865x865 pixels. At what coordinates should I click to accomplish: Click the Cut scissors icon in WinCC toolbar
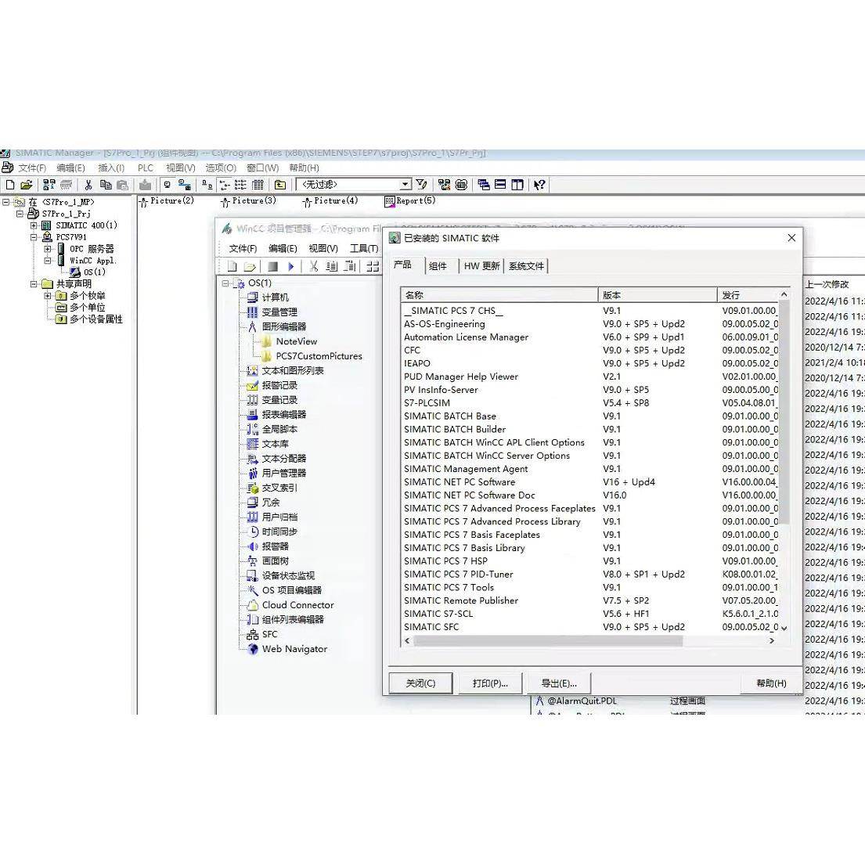[313, 266]
